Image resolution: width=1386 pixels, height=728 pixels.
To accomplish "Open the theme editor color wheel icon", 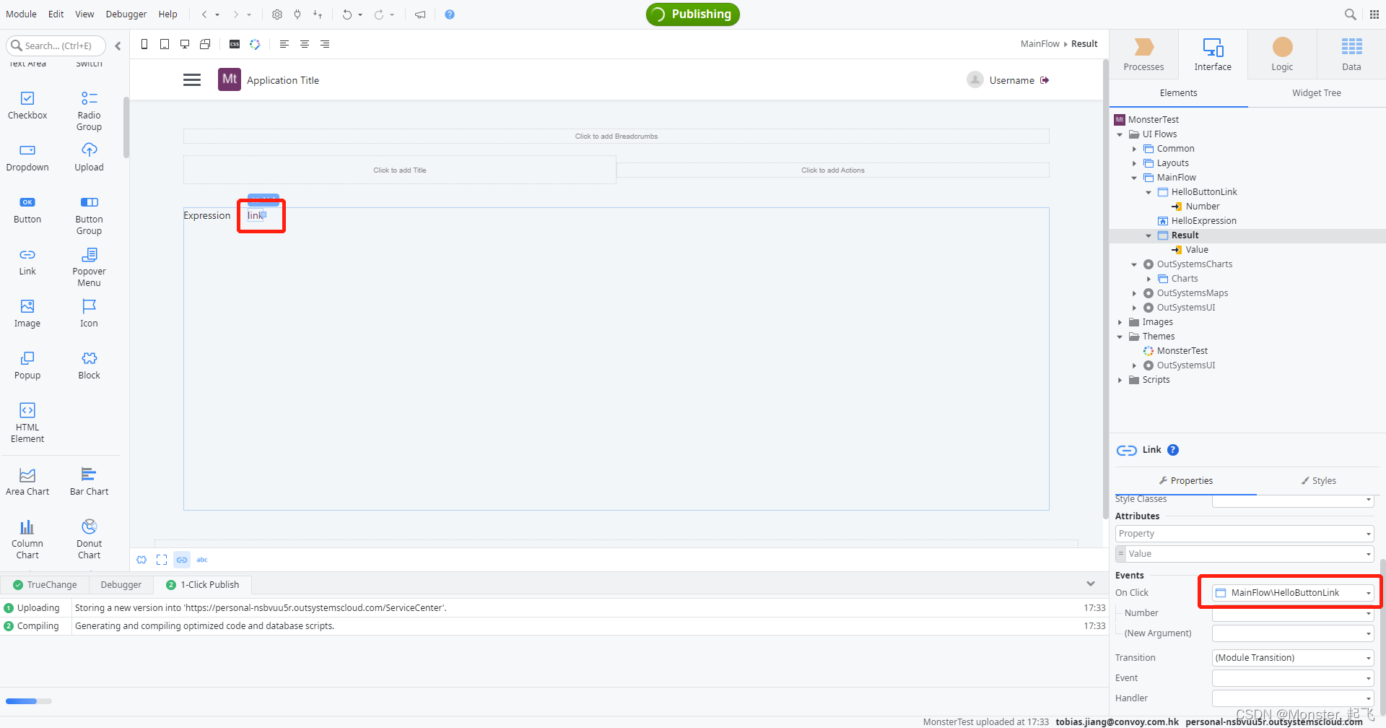I will click(x=255, y=44).
